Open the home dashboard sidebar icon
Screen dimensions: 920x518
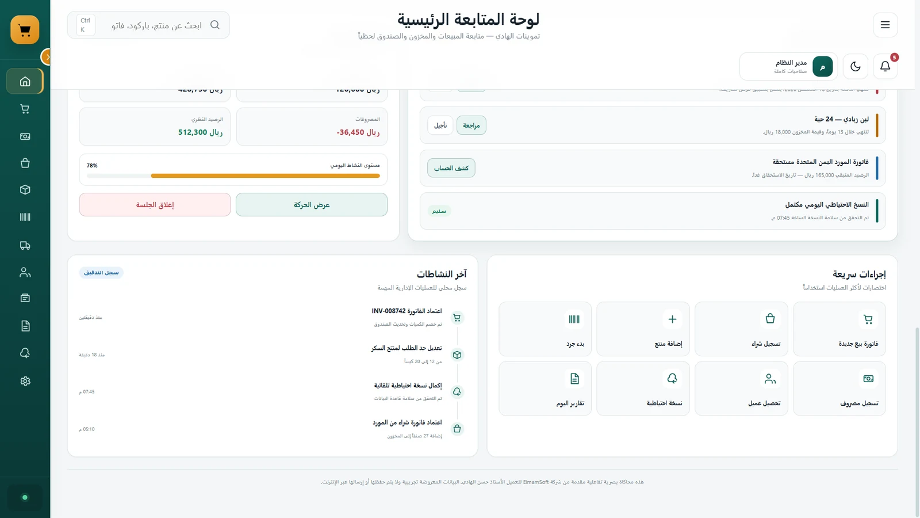[25, 81]
